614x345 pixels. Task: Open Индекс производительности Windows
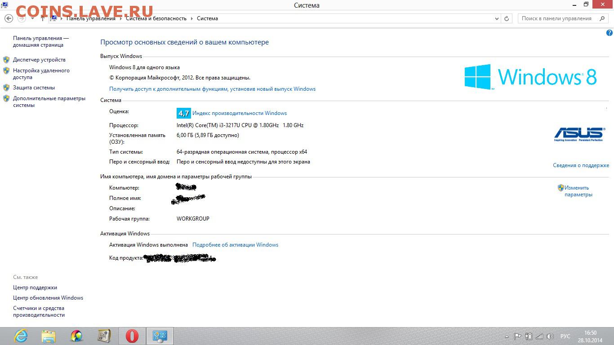[x=240, y=113]
